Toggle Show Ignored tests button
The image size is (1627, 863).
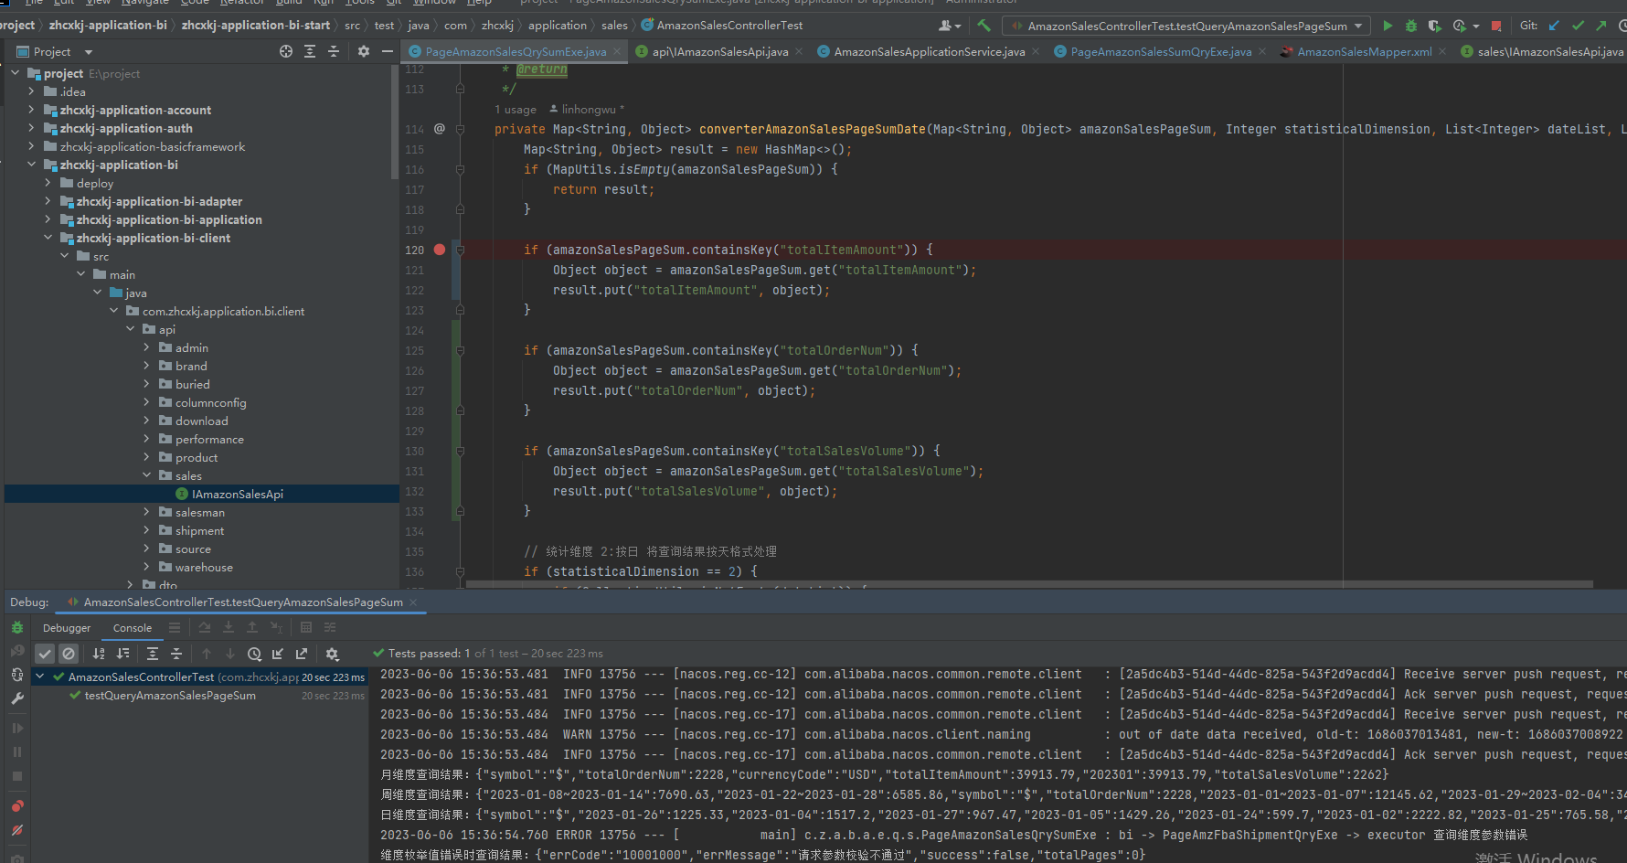point(69,654)
